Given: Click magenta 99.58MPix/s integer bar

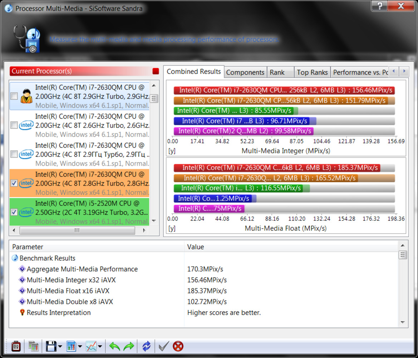Looking at the screenshot, I should click(x=244, y=131).
